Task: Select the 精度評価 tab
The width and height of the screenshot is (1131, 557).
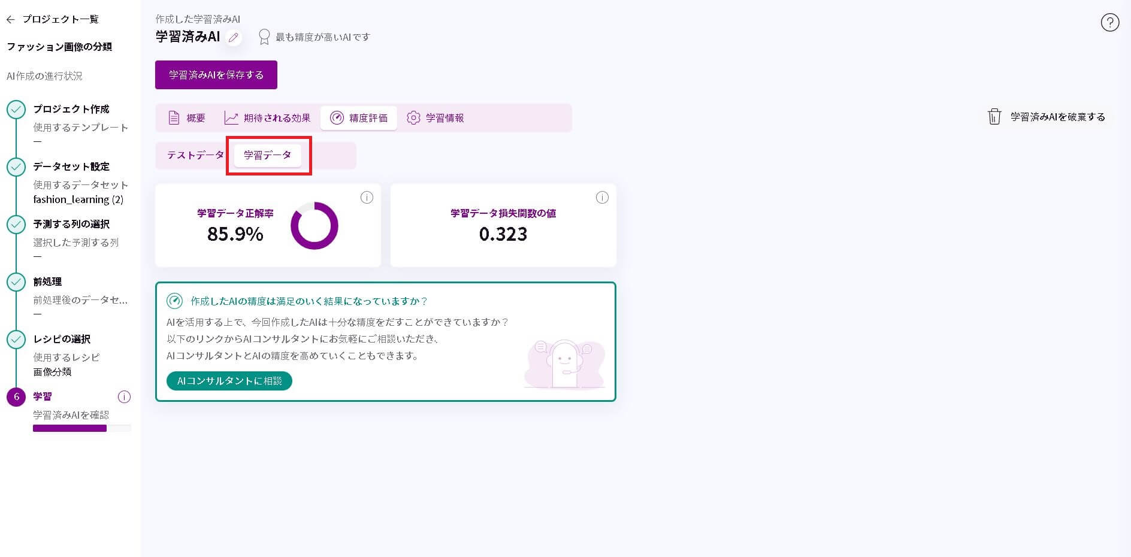Action: point(359,118)
